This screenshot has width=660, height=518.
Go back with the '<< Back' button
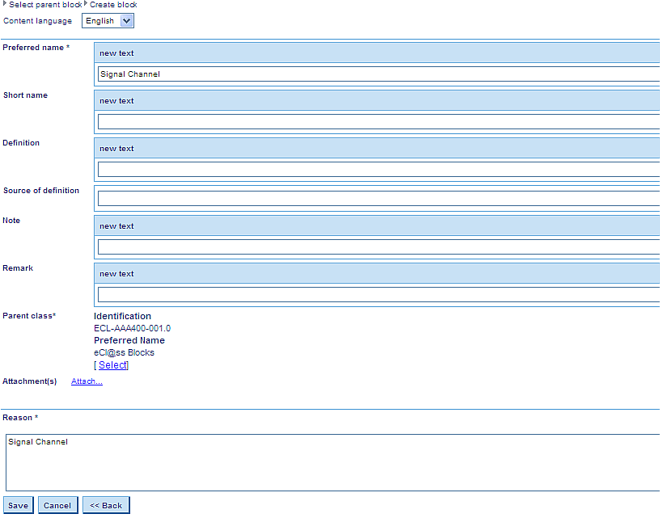point(106,506)
